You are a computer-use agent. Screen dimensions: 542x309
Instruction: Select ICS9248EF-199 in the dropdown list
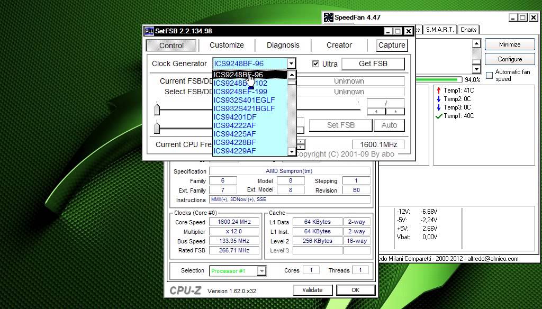point(250,92)
